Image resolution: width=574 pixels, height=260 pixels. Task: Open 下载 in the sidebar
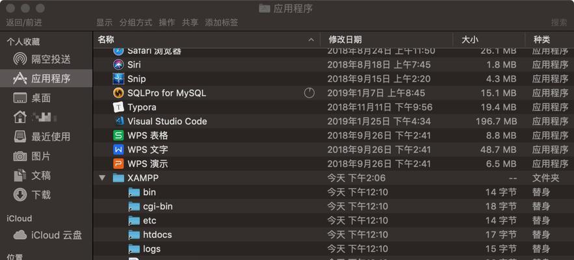pyautogui.click(x=46, y=194)
